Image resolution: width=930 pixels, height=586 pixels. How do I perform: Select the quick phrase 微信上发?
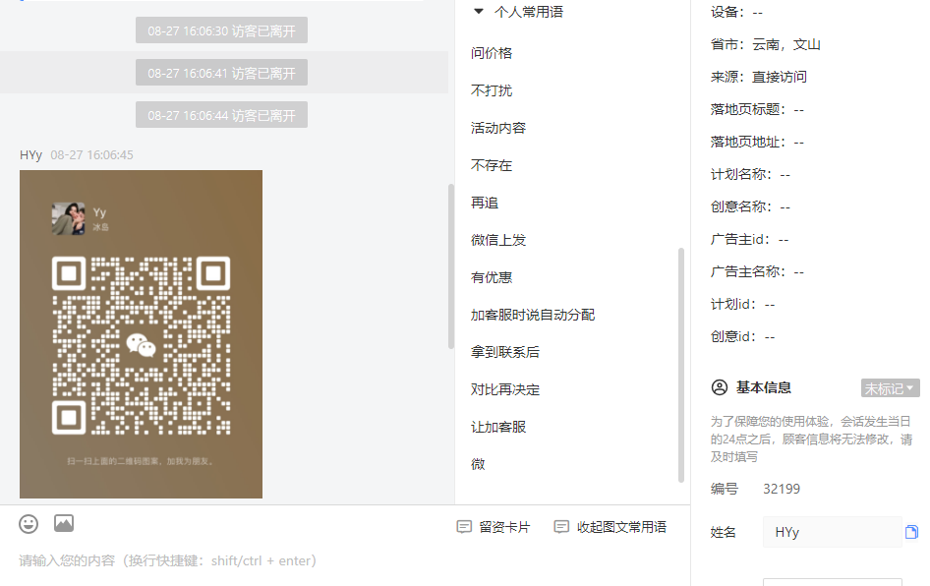[x=498, y=240]
